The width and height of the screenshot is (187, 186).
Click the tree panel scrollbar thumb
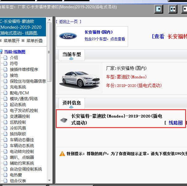click(x=49, y=52)
